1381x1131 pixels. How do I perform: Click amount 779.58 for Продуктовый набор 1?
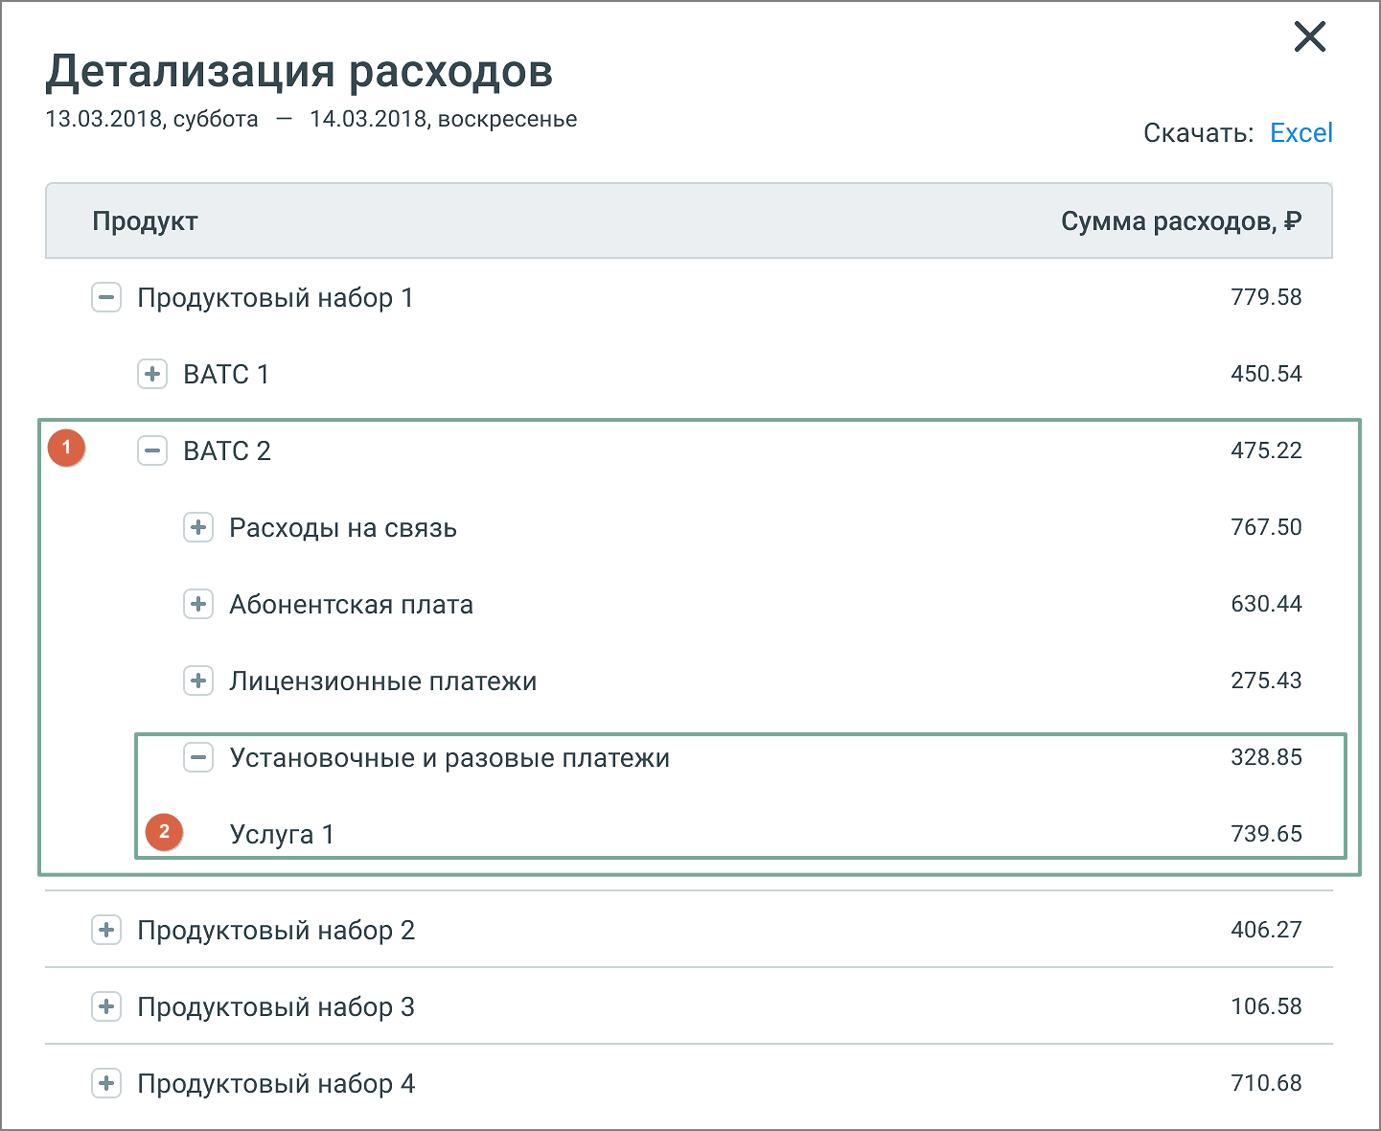click(1266, 297)
